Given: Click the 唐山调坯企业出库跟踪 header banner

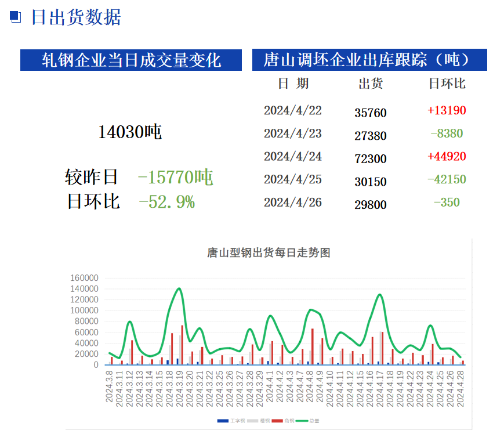Looking at the screenshot, I should [x=369, y=60].
